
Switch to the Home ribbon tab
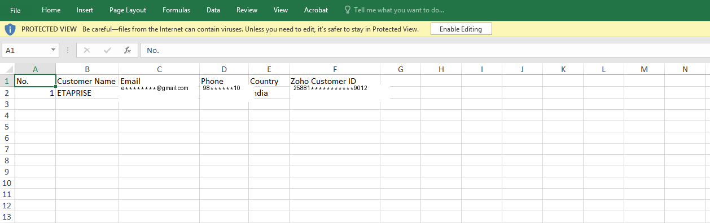(x=51, y=10)
